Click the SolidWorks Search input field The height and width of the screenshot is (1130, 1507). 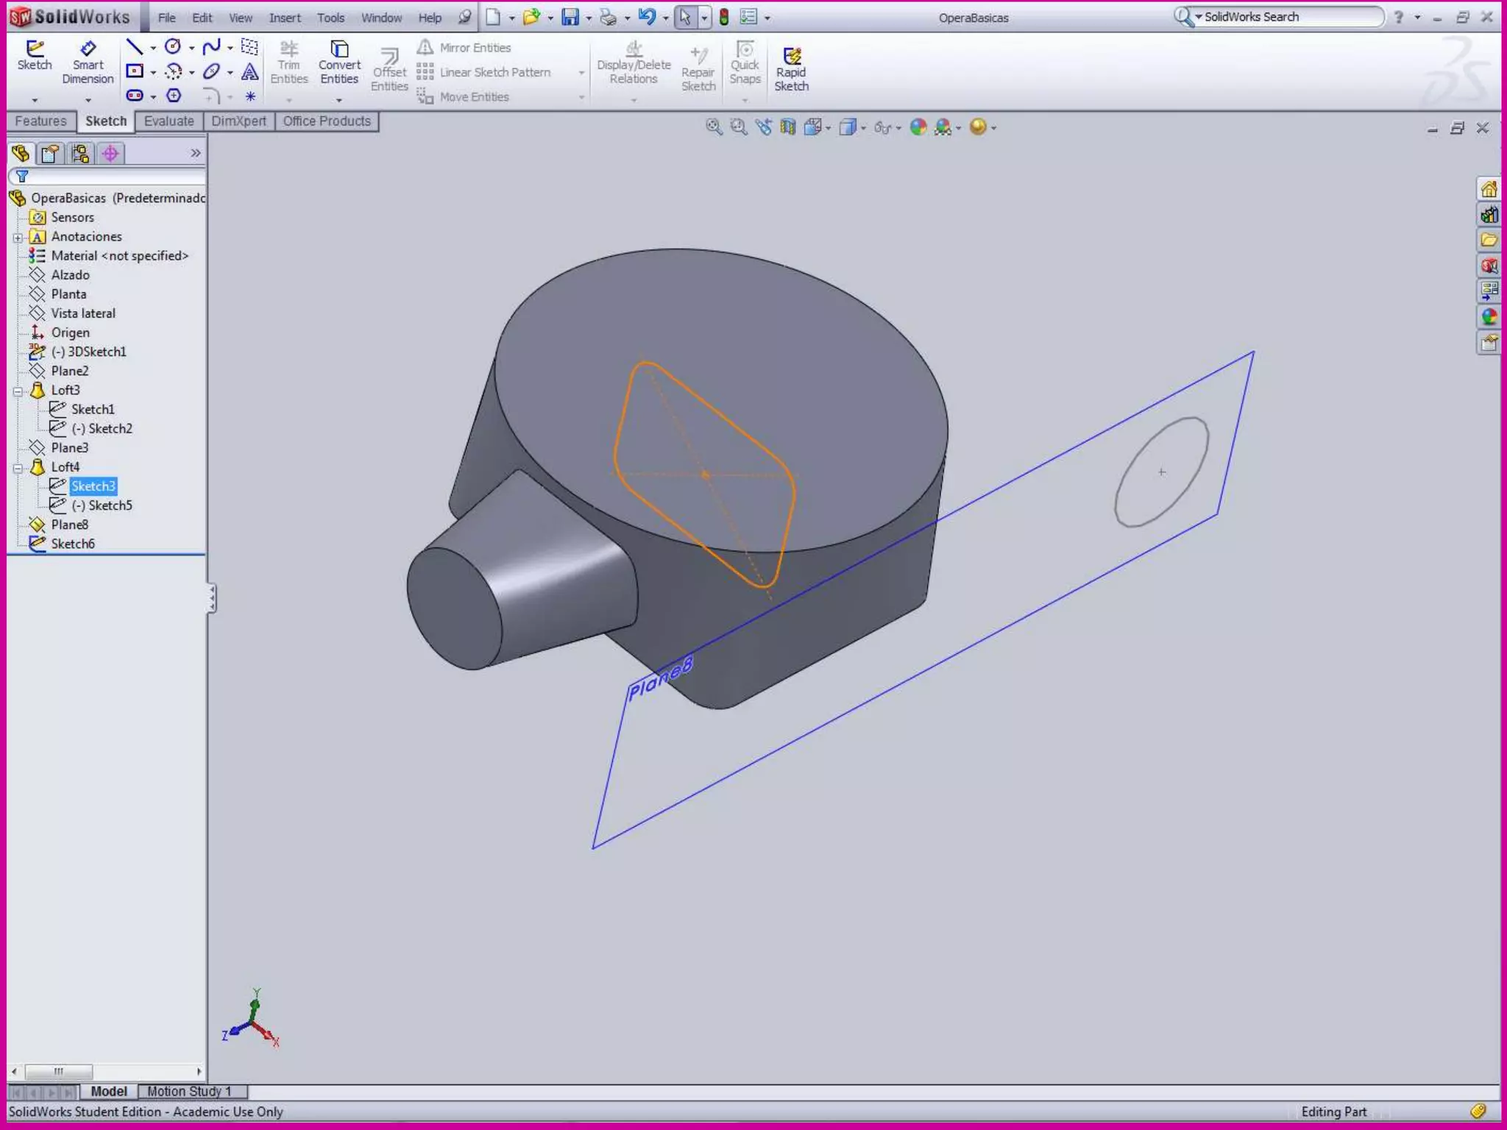click(1289, 17)
